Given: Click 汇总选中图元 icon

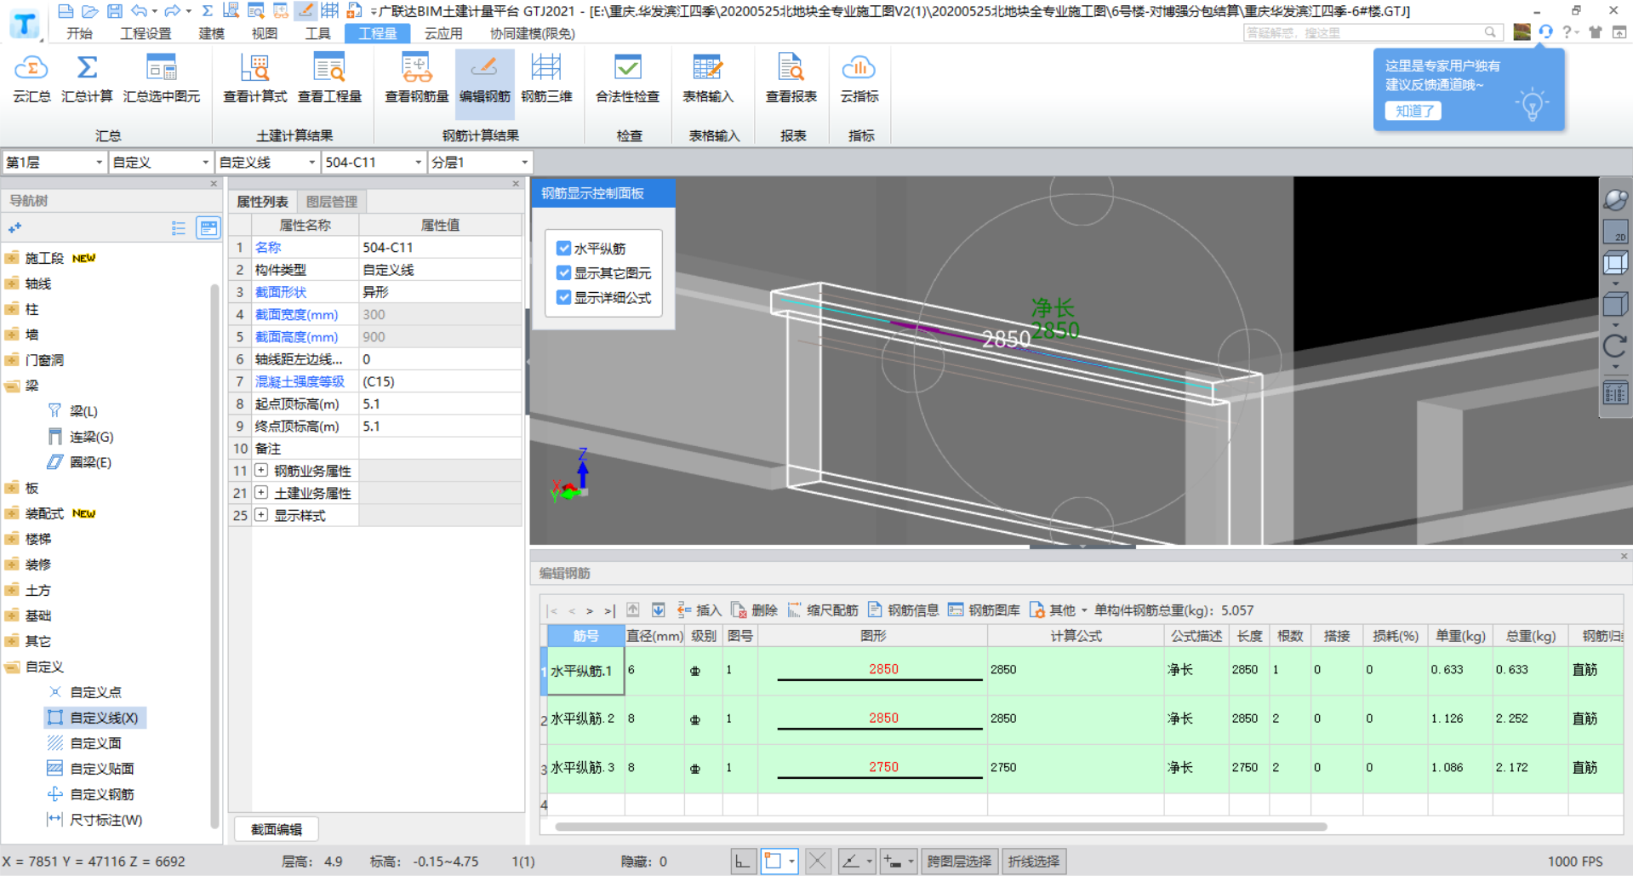Looking at the screenshot, I should (162, 68).
